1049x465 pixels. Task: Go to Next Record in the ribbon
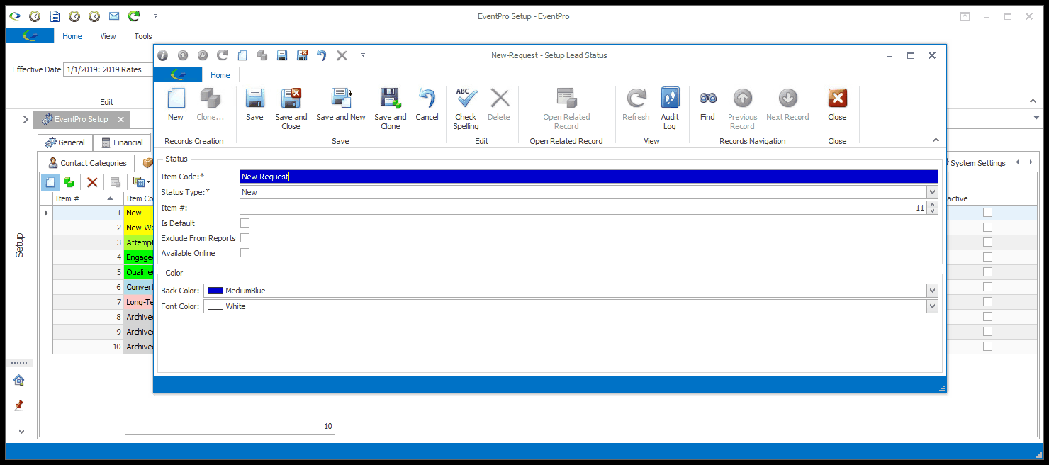787,105
